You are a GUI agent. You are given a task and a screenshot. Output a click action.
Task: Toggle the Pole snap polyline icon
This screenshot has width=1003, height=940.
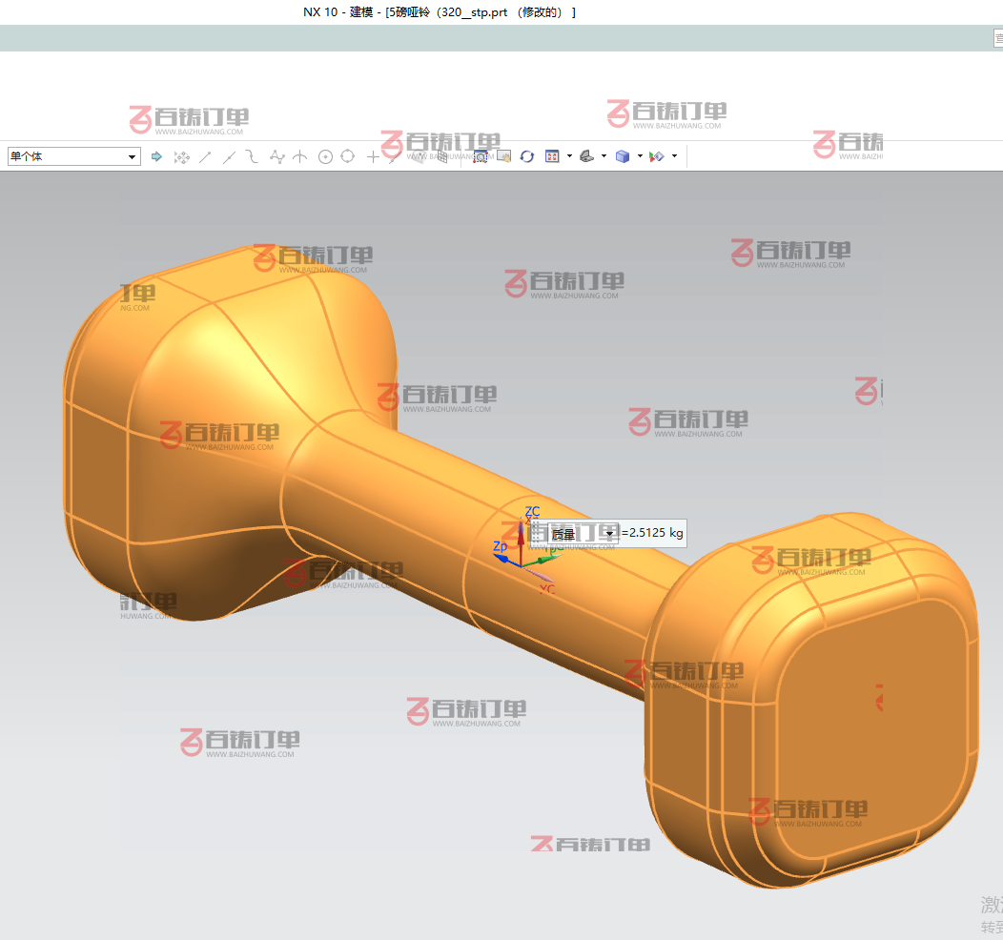276,156
